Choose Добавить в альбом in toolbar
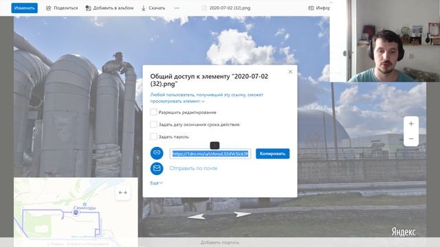The height and width of the screenshot is (247, 440). tap(109, 8)
